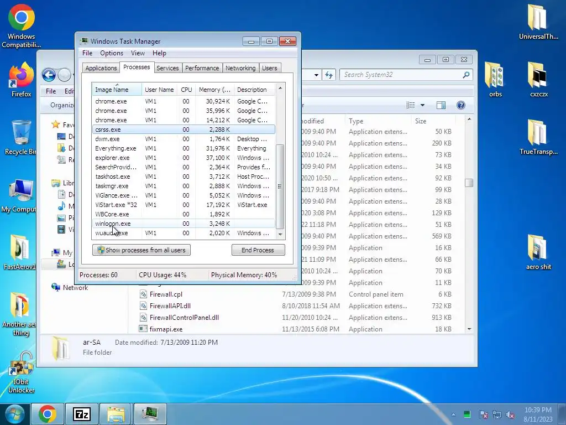Launch IObit Unlocker from the desktop
Screen dimensions: 566x425
[x=21, y=372]
